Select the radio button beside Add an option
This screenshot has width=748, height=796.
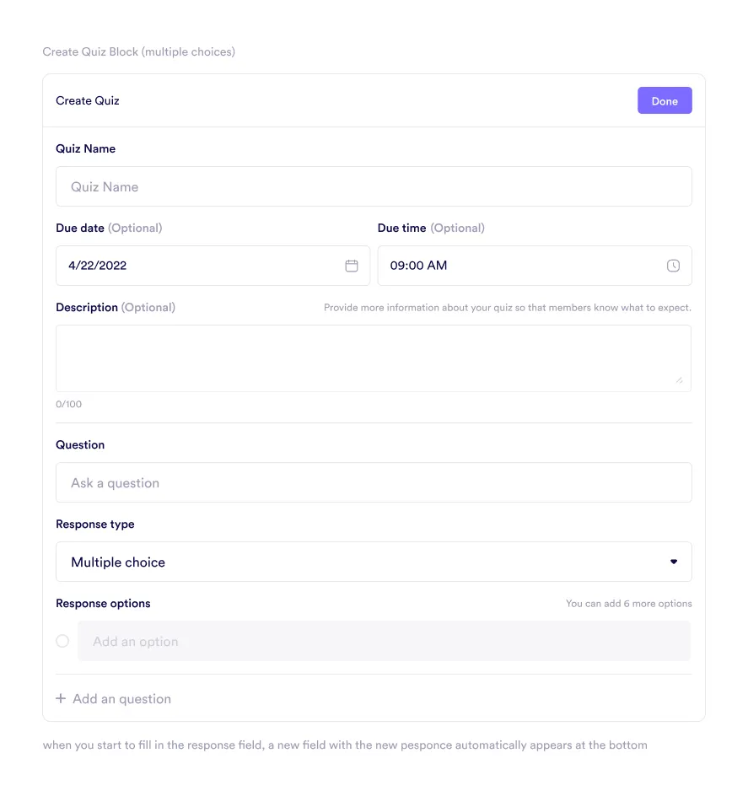point(62,641)
